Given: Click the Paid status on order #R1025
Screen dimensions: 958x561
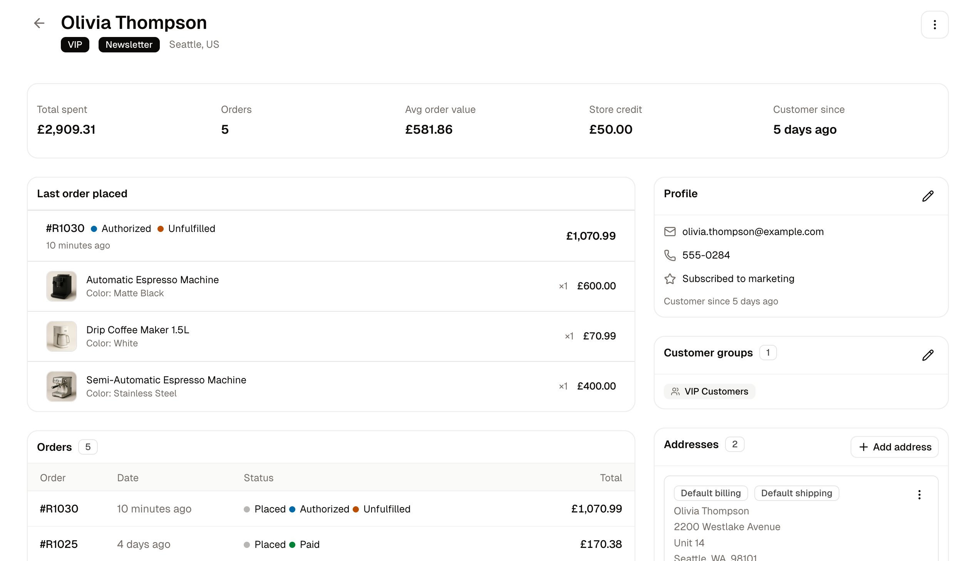Looking at the screenshot, I should 305,544.
